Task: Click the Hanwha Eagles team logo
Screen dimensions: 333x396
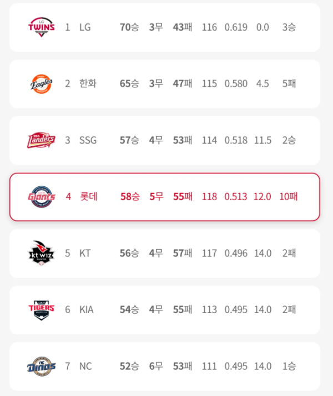Action: 41,84
